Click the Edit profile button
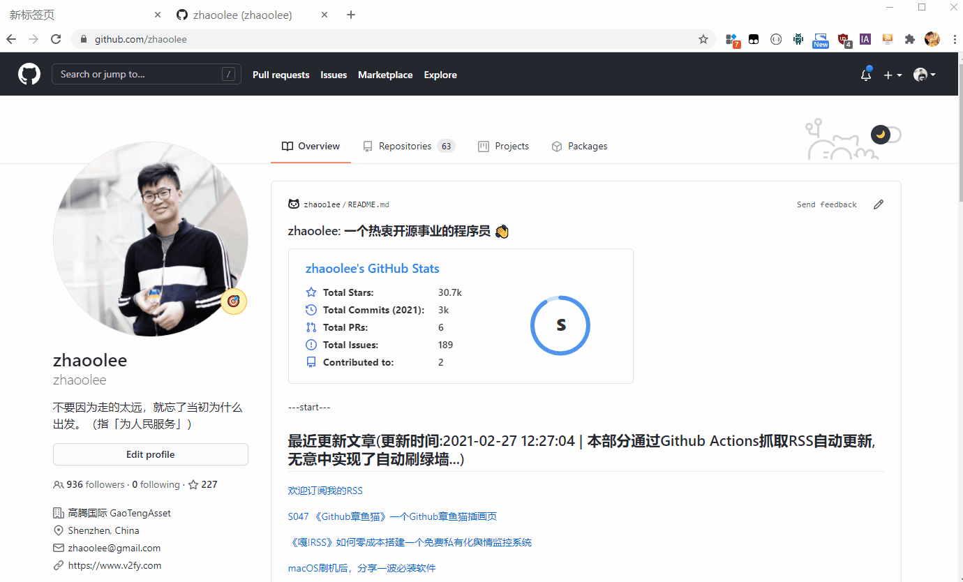963x582 pixels. tap(151, 454)
